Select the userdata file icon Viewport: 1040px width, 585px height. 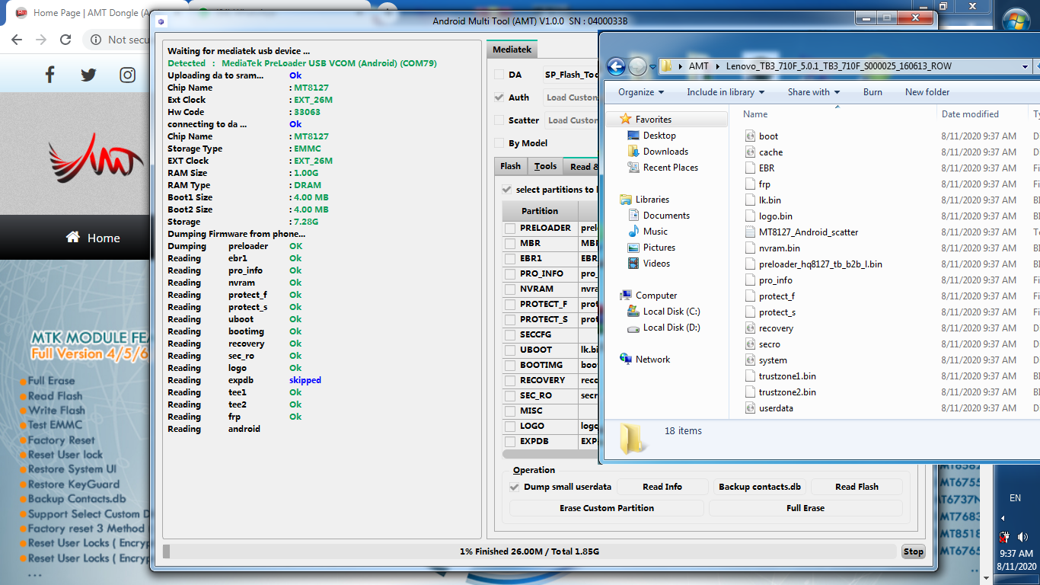coord(750,408)
